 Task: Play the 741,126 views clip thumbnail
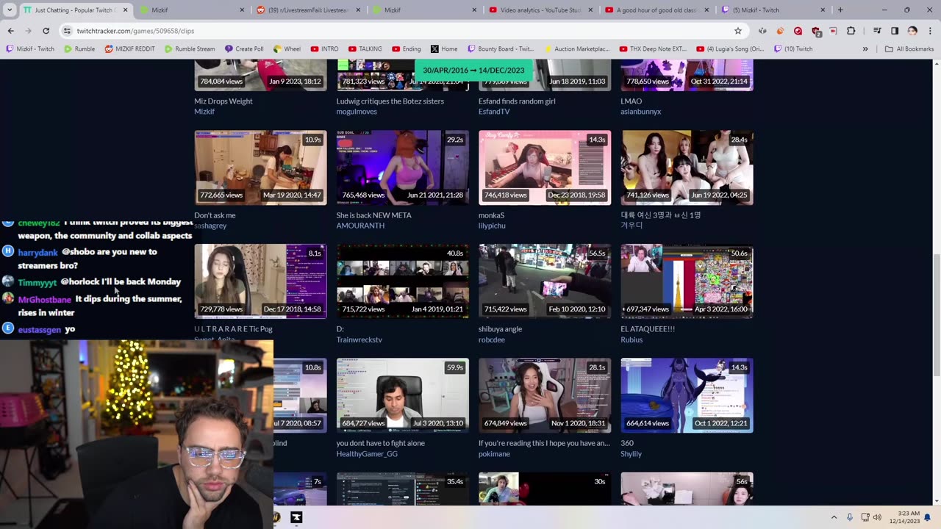[x=687, y=168]
